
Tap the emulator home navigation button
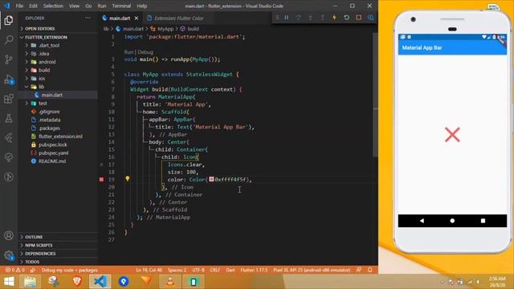click(x=452, y=221)
